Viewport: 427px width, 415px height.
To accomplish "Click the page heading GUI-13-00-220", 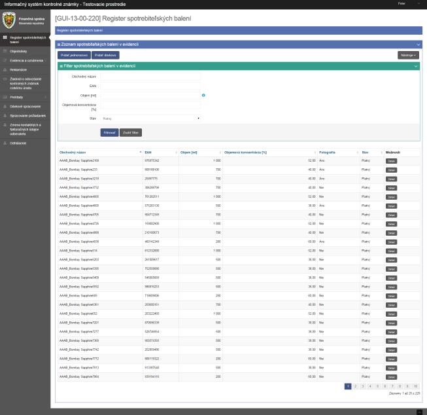I will 123,18.
